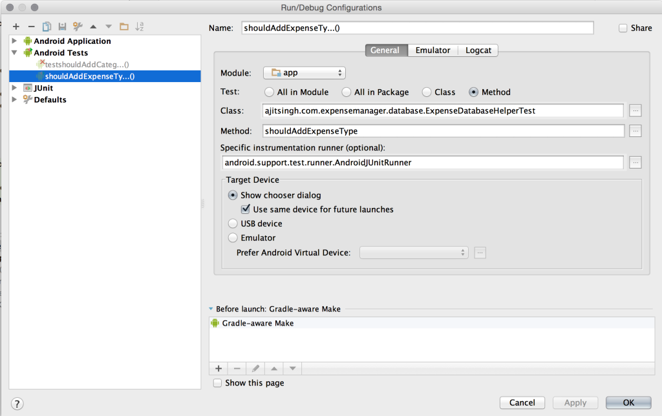Add a new run configuration

point(16,26)
